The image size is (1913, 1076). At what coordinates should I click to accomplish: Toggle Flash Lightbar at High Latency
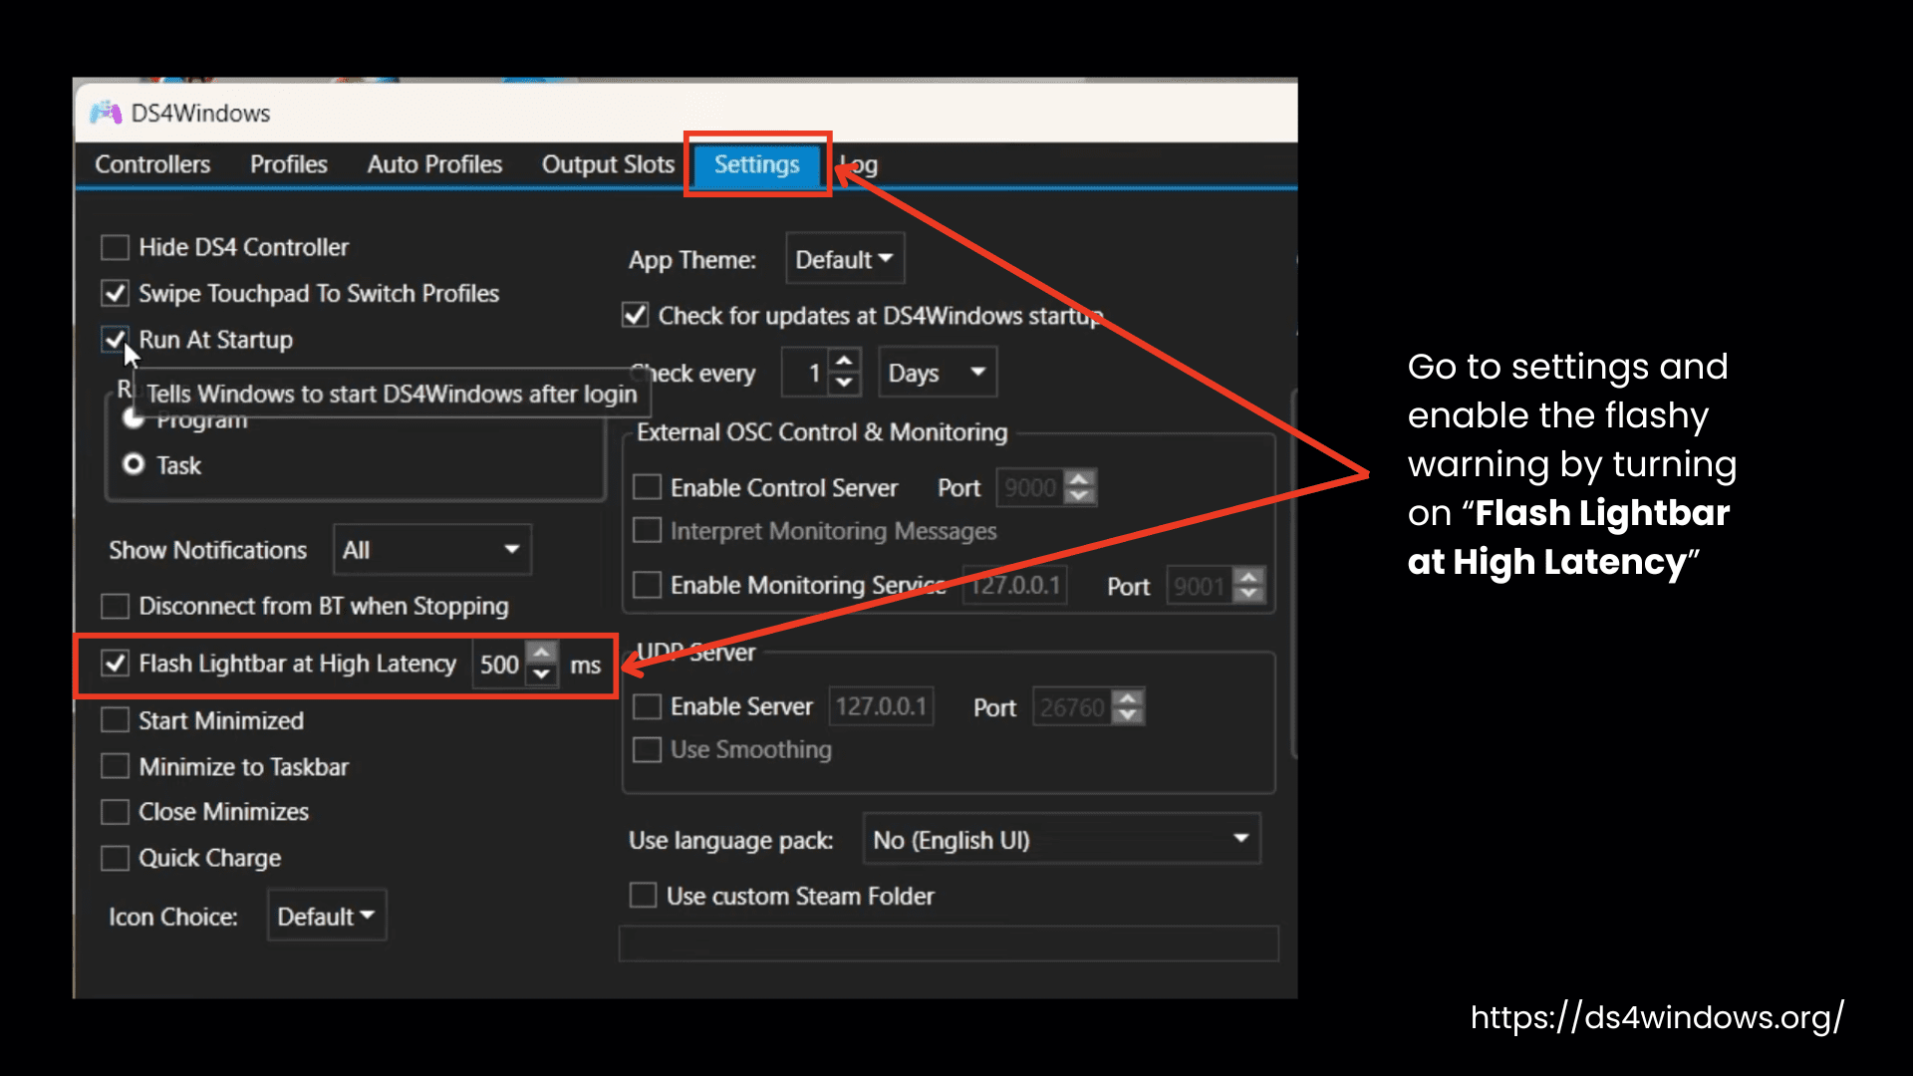tap(116, 664)
